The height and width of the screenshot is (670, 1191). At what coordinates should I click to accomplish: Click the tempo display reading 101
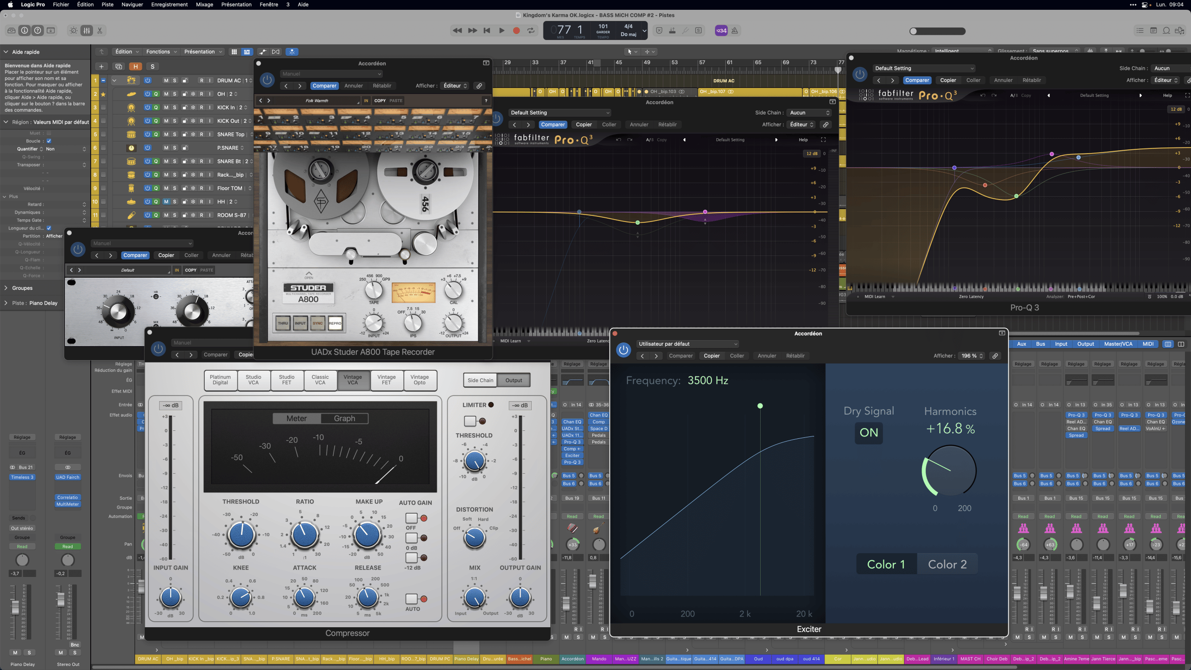pyautogui.click(x=603, y=27)
